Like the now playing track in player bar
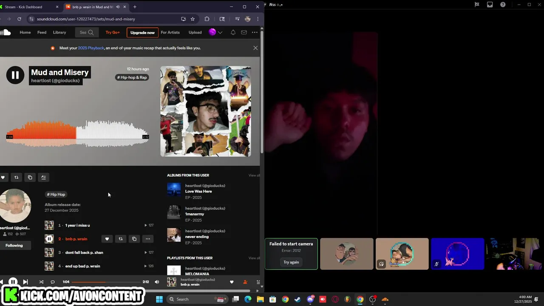 tap(232, 282)
